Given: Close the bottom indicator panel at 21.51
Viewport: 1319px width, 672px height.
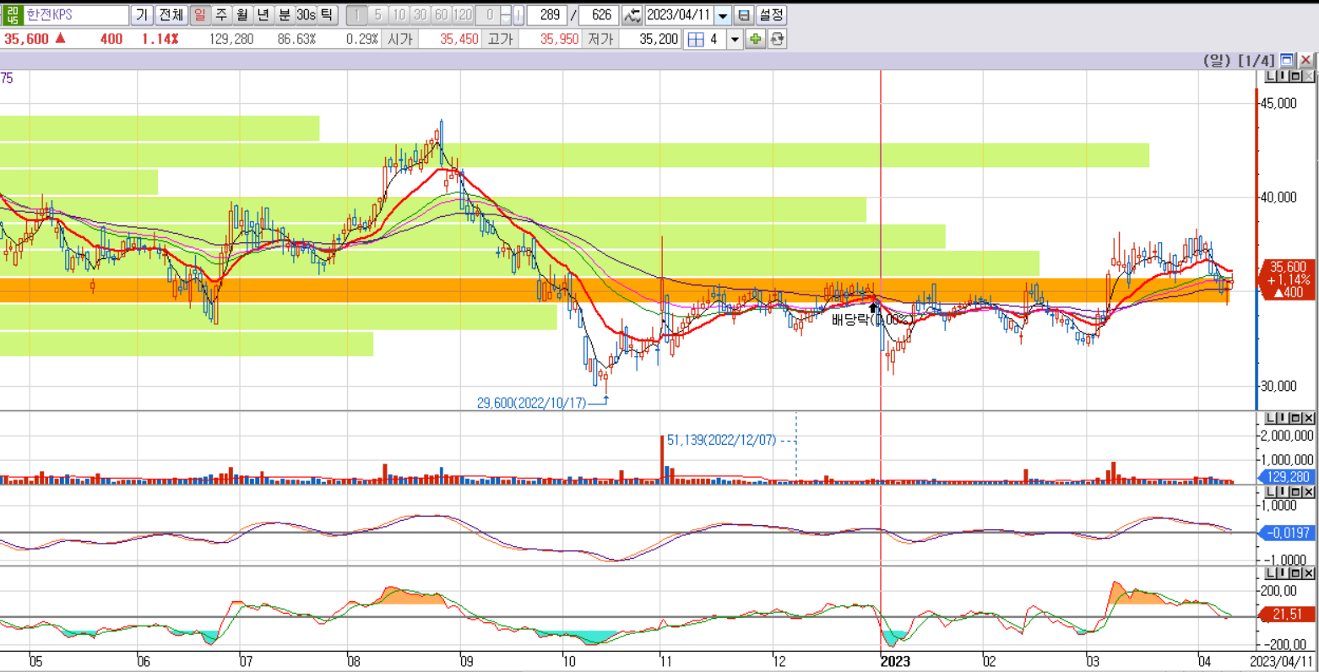Looking at the screenshot, I should [x=1308, y=573].
